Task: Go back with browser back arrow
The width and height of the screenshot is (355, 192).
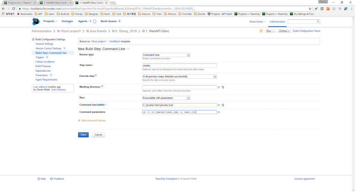Action: point(3,9)
